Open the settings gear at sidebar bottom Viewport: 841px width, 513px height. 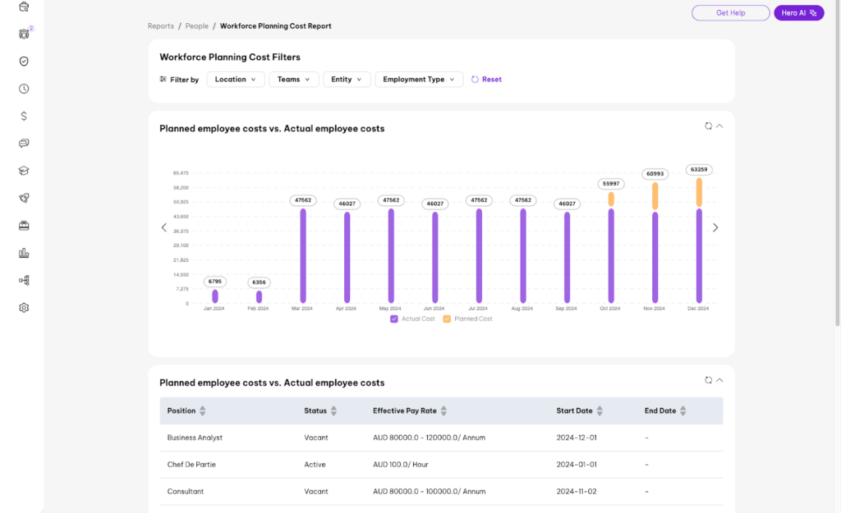point(23,307)
